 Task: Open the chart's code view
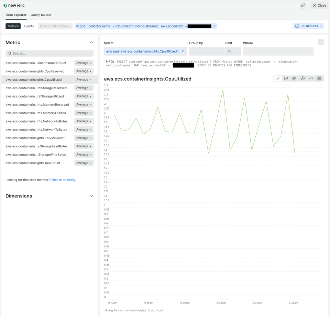[311, 78]
